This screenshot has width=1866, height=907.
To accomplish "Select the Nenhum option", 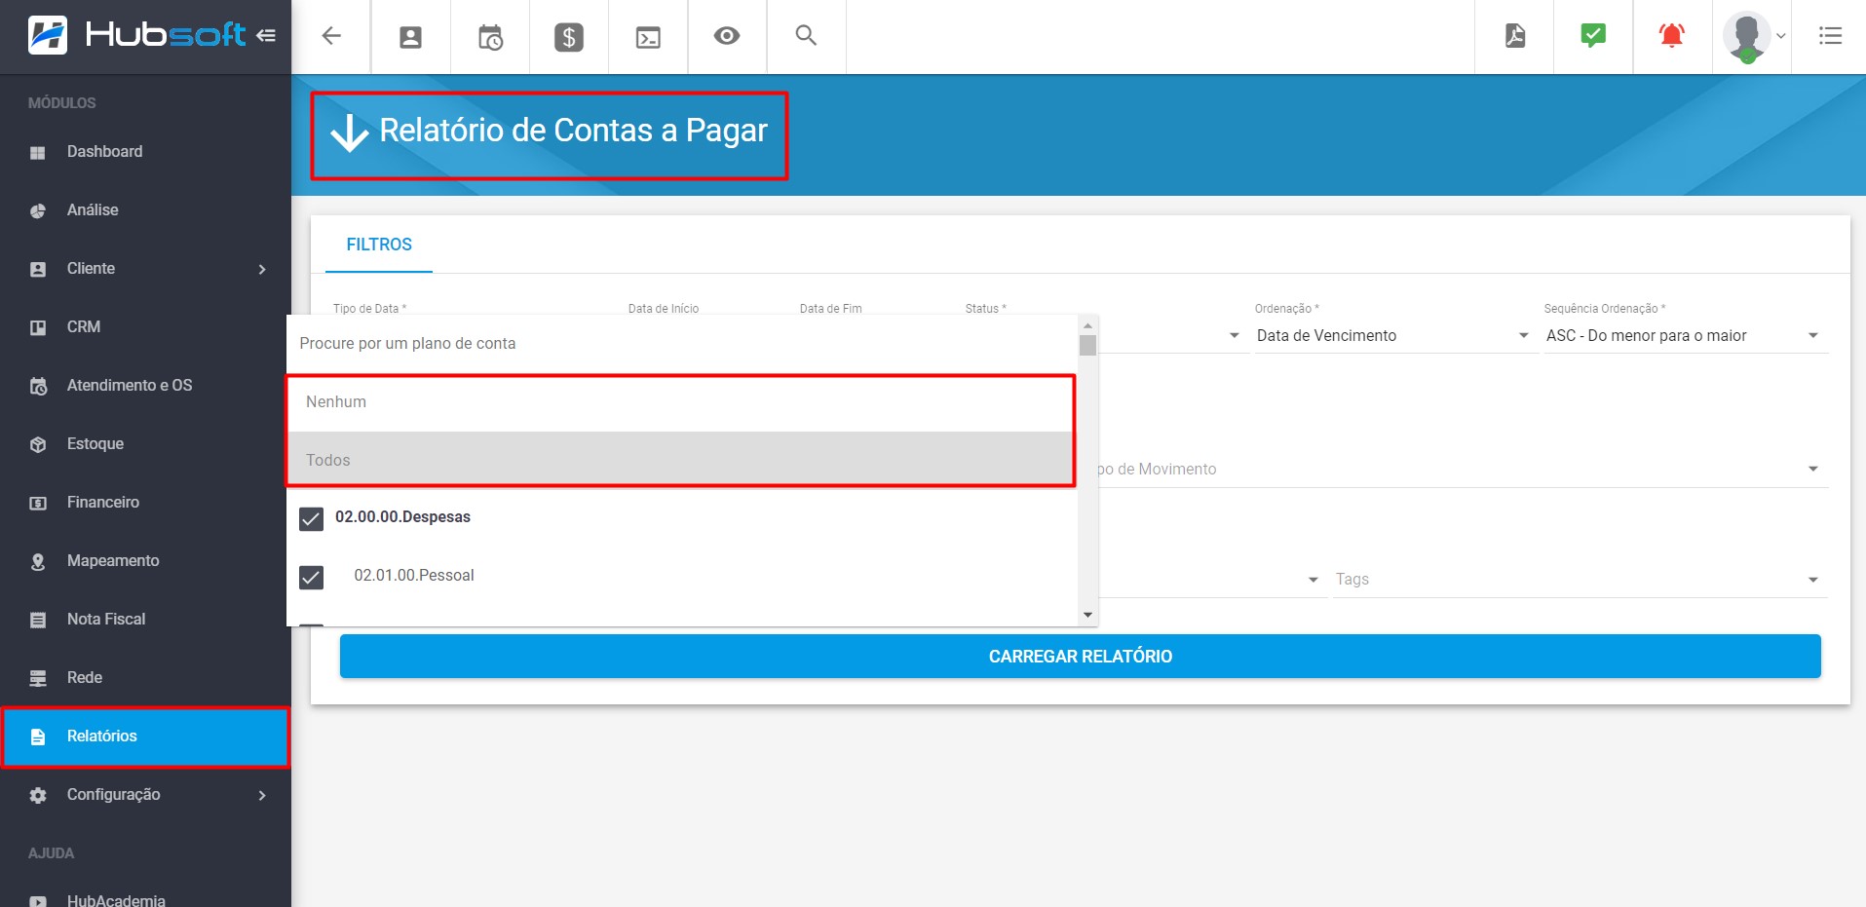I will 680,402.
